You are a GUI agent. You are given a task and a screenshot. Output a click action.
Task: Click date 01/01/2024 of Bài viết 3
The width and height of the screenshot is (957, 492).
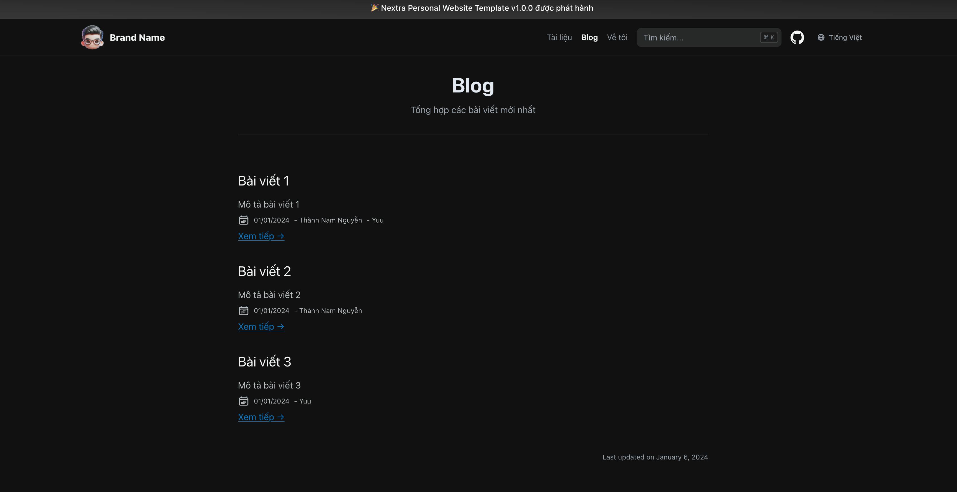pos(272,401)
